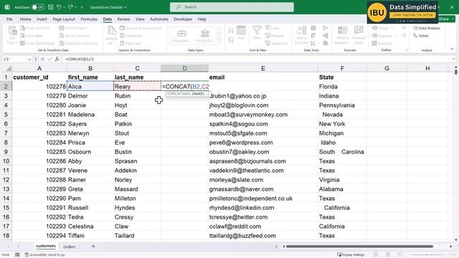Click the horizontal scrollbar thumb
The width and height of the screenshot is (459, 258).
tap(359, 247)
